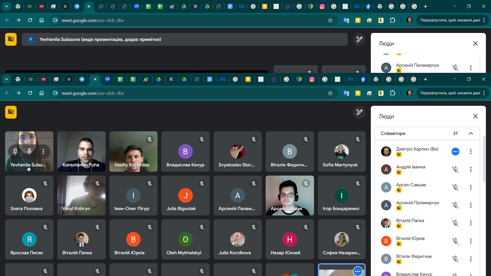Open the tab search dropdown arrow
The image size is (491, 276).
tap(7, 79)
